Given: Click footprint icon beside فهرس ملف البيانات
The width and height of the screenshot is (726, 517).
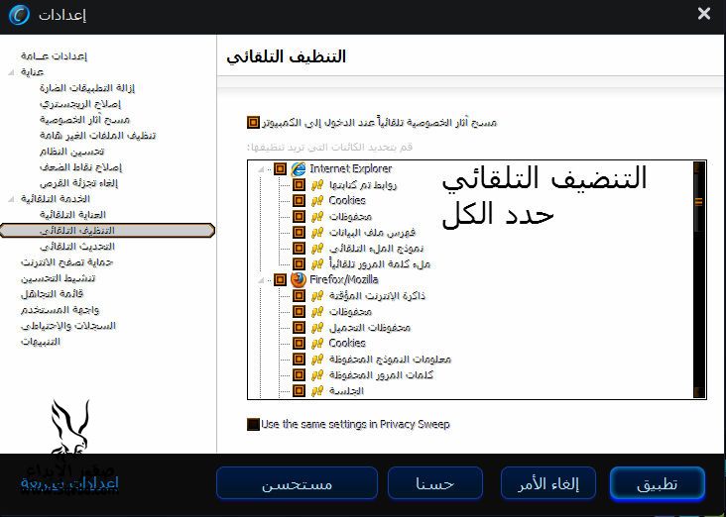Looking at the screenshot, I should tap(317, 232).
